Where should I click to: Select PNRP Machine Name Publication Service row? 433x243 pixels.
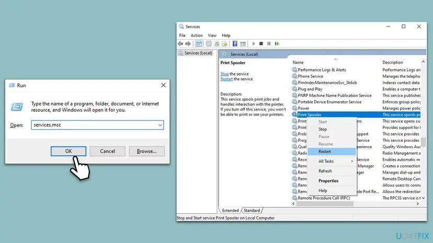(356, 95)
